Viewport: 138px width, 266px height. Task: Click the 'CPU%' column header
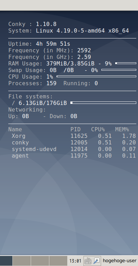coord(98,130)
